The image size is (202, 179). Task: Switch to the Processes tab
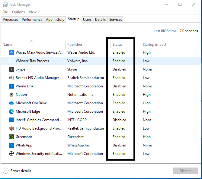(x=10, y=19)
